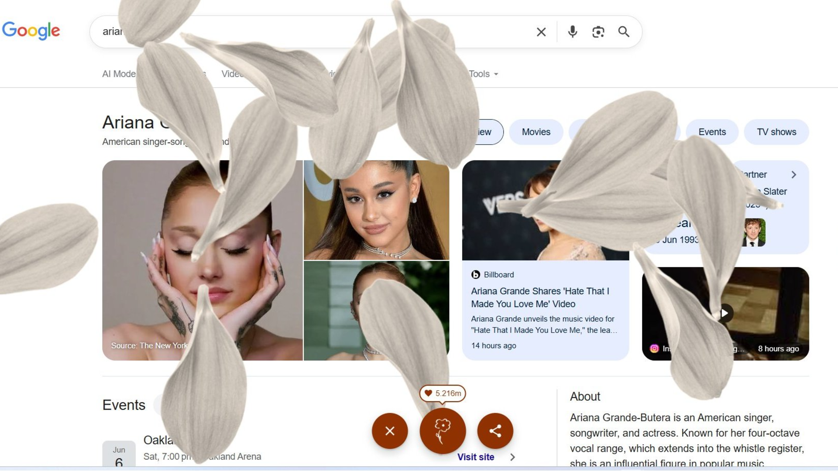Tap the flower icon button
This screenshot has height=471, width=838.
point(443,431)
